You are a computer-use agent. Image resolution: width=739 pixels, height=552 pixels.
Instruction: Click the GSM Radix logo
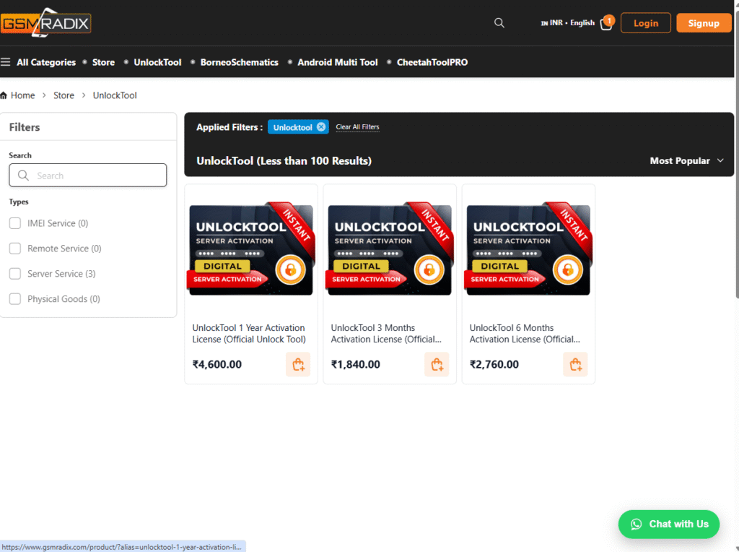tap(45, 23)
